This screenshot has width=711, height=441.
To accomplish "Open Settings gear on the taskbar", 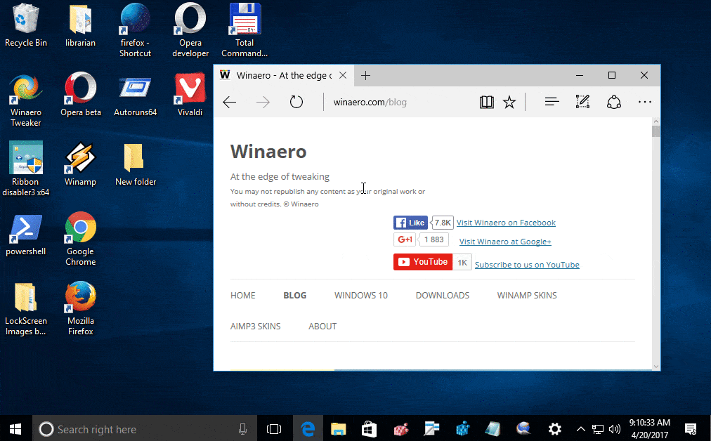I will pyautogui.click(x=554, y=429).
